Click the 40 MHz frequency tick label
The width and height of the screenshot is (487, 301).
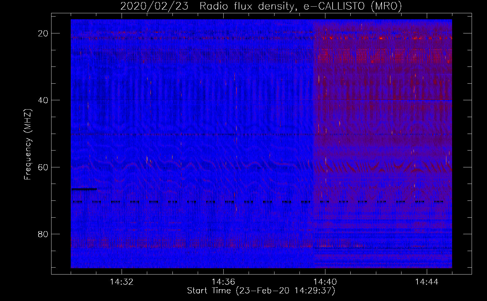[43, 100]
